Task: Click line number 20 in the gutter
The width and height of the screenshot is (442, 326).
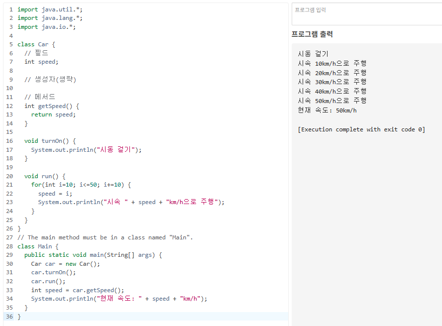Action: (x=9, y=176)
